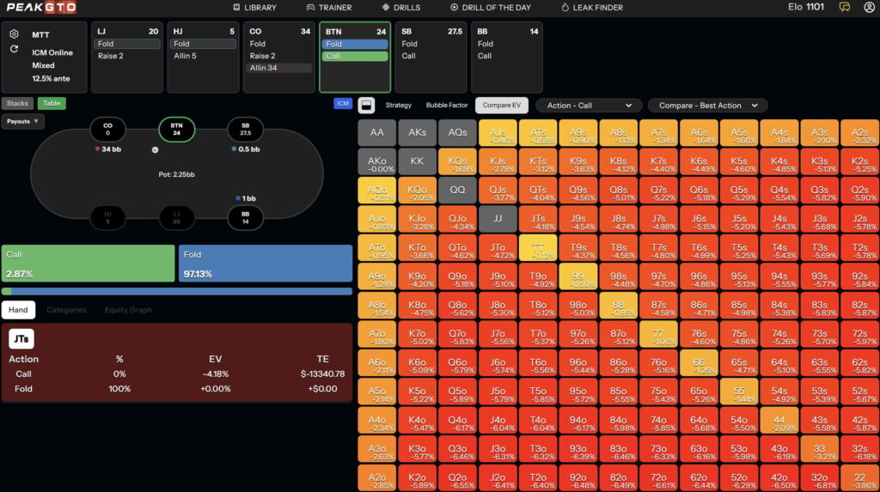Open the chat feedback icon

pyautogui.click(x=845, y=8)
